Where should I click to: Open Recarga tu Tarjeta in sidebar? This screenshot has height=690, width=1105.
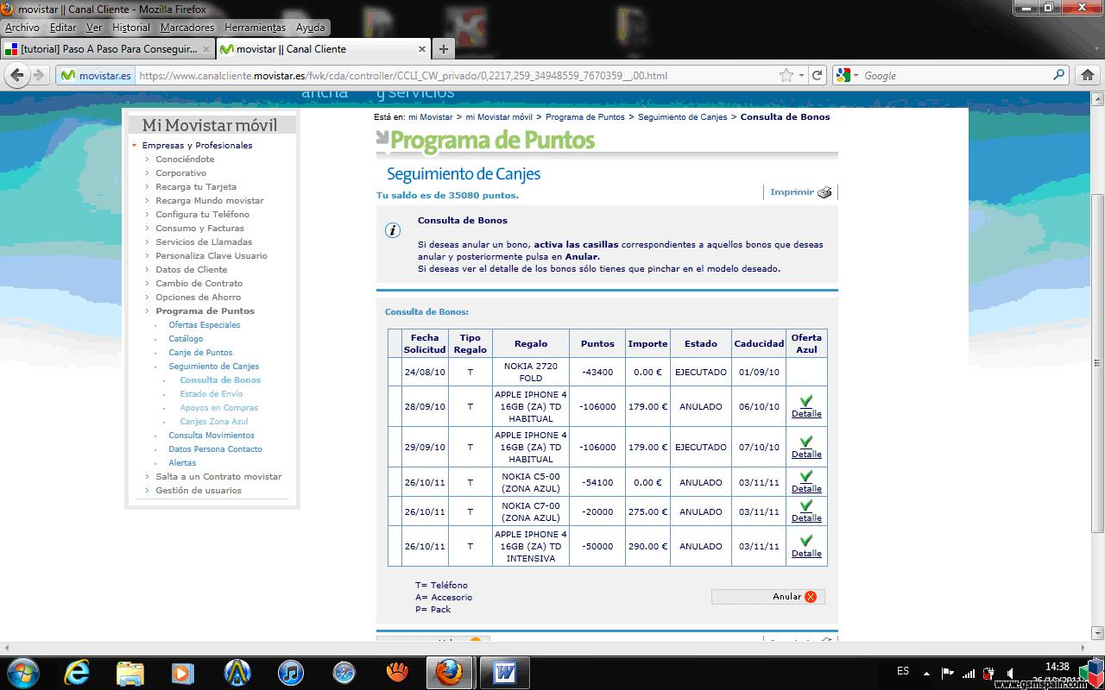pos(196,186)
